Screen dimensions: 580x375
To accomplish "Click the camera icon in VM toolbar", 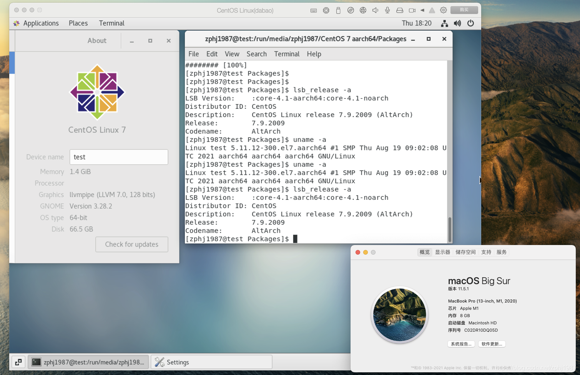I will [412, 10].
